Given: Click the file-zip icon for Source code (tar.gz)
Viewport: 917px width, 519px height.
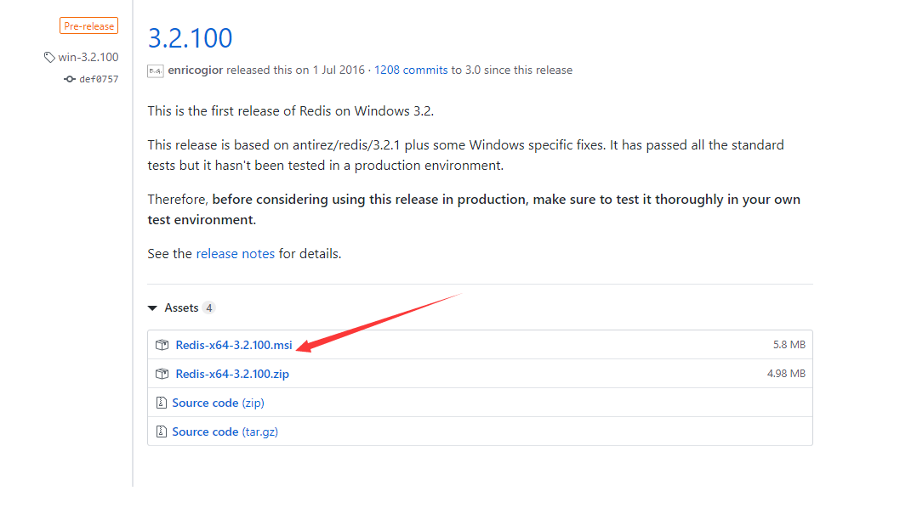Looking at the screenshot, I should coord(162,432).
